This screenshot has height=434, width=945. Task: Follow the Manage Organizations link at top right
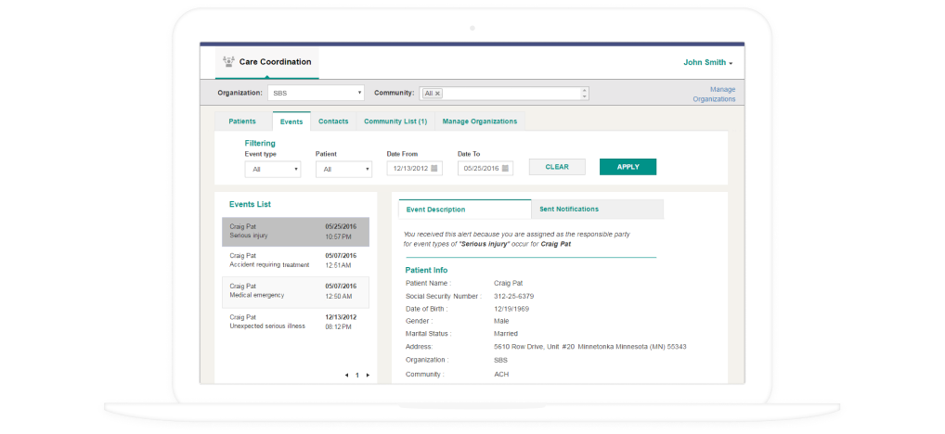pos(714,94)
